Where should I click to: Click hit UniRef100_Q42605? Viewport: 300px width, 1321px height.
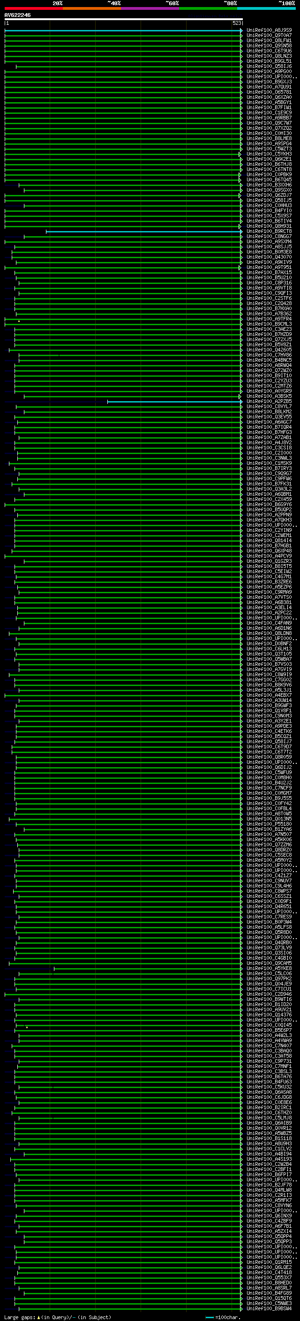coord(269,350)
